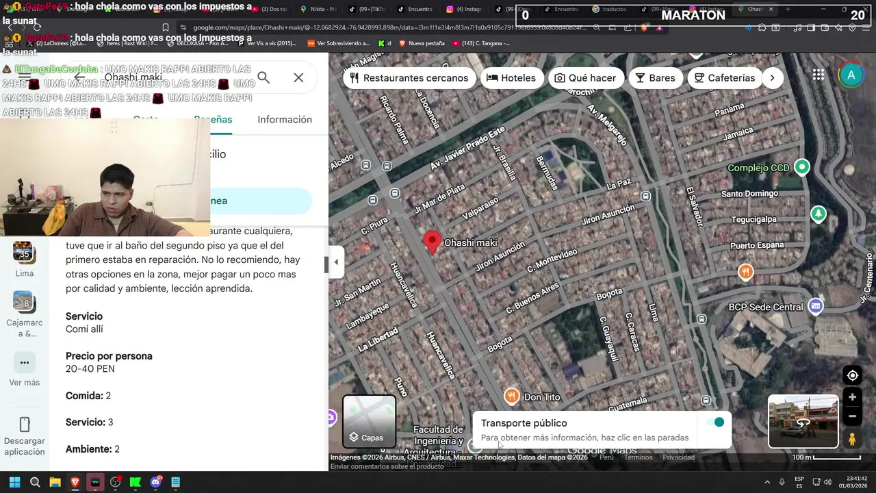Open Cajamarca saved list thumbnail
The image size is (876, 493).
pyautogui.click(x=24, y=301)
